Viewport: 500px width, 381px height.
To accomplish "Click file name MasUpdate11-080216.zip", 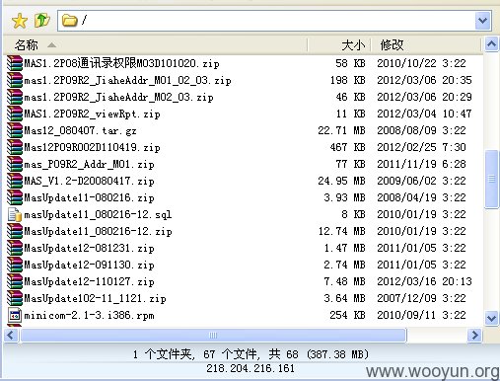I will tap(89, 197).
